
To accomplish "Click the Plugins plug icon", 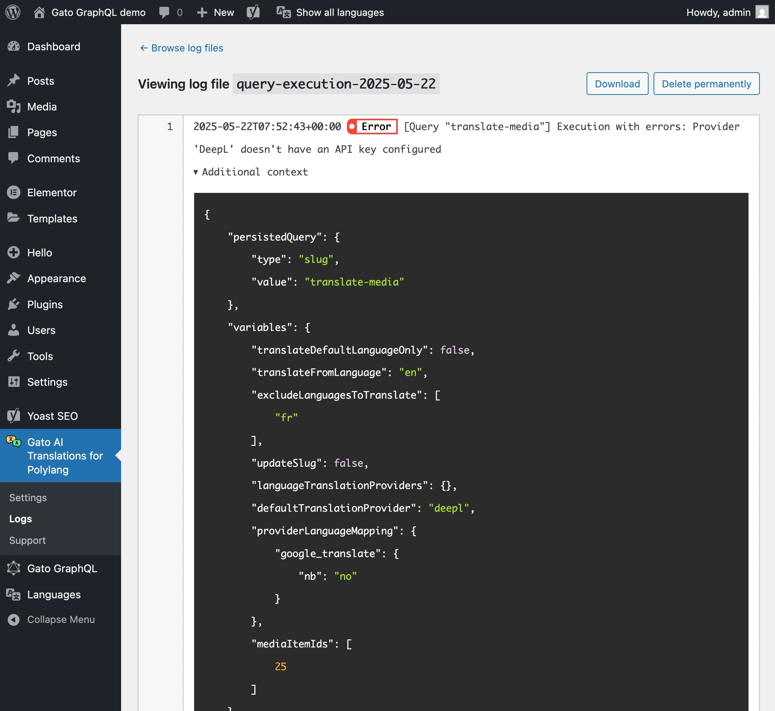I will [14, 304].
